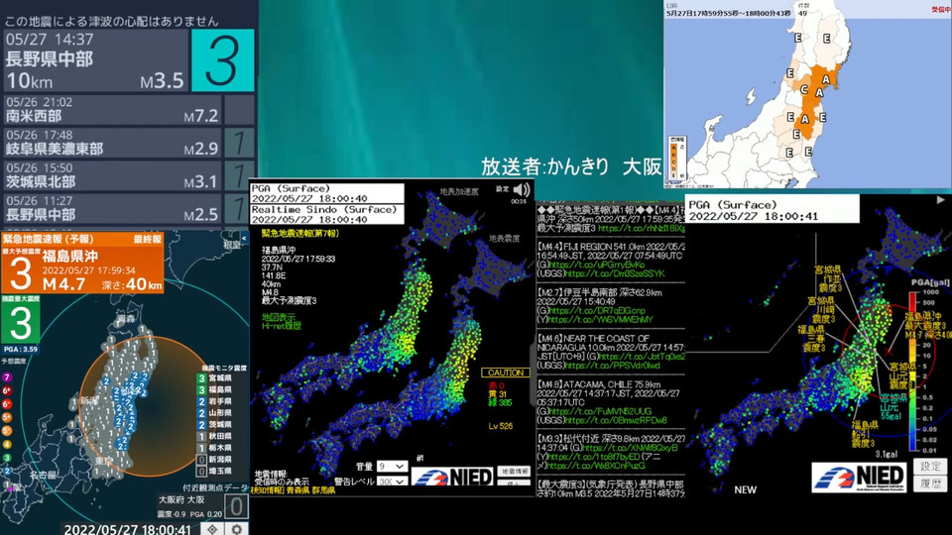
Task: Click the 件数 49 count field
Action: pos(802,9)
